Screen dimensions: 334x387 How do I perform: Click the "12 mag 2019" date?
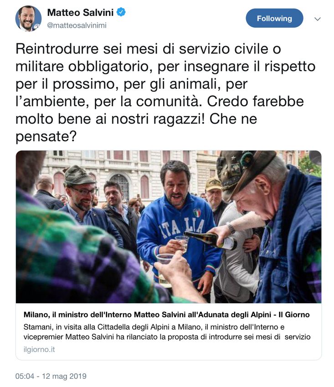click(64, 376)
